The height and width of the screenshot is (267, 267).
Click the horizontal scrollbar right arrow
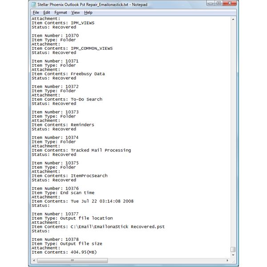click(x=227, y=260)
